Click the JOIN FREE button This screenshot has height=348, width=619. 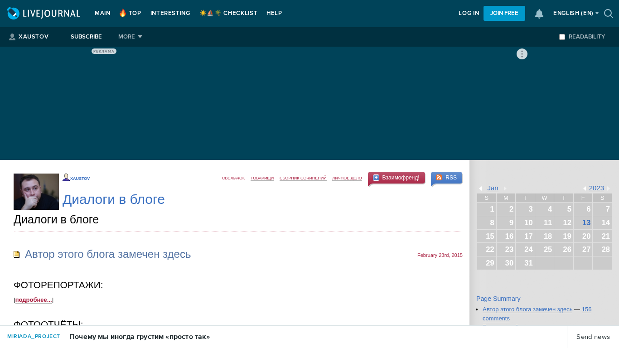(504, 13)
